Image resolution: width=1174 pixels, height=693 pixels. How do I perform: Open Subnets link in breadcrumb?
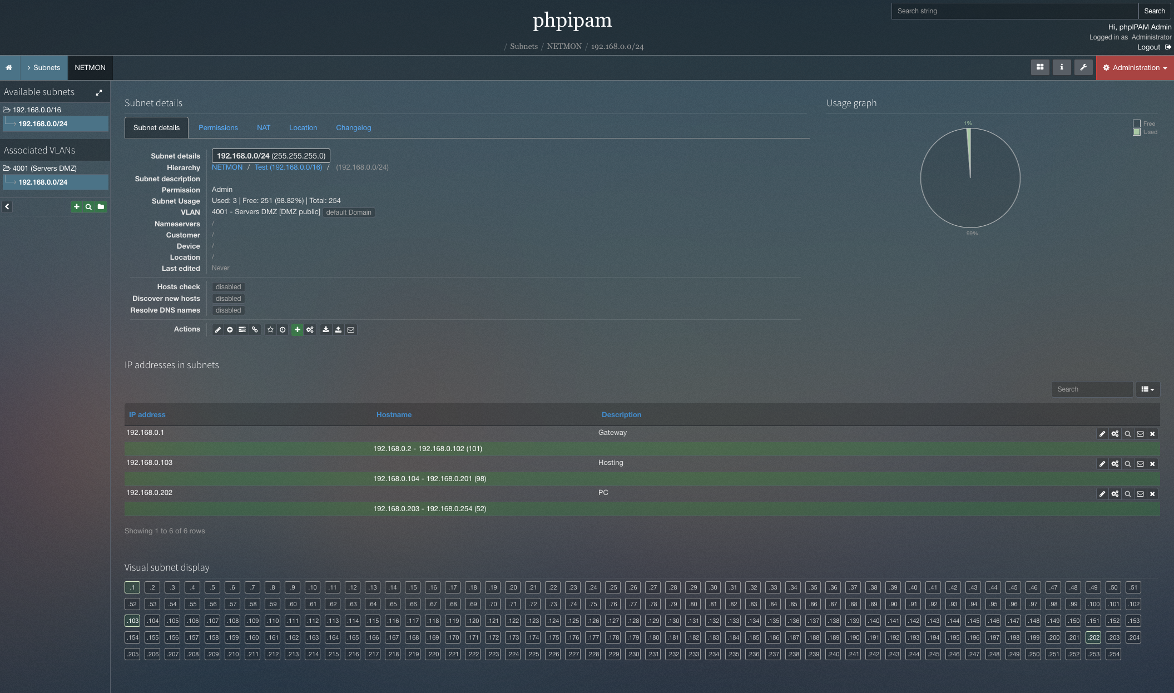click(524, 46)
